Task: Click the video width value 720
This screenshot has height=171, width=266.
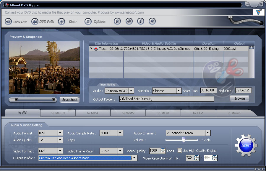Action: point(189,158)
